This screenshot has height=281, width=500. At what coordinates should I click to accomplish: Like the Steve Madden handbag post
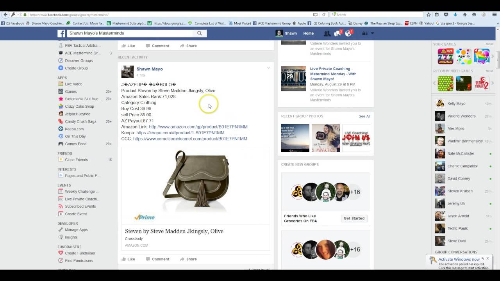pos(128,259)
